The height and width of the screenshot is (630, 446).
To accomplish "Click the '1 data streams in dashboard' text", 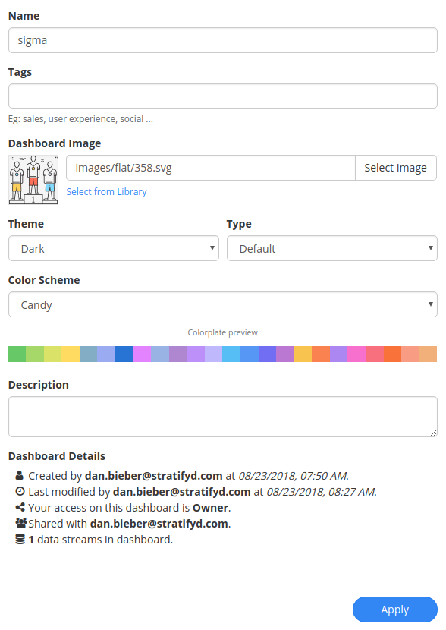I will tap(100, 540).
